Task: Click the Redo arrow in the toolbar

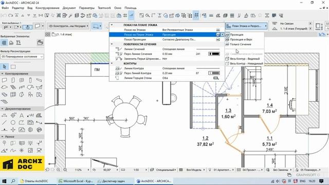Action: (x=10, y=15)
